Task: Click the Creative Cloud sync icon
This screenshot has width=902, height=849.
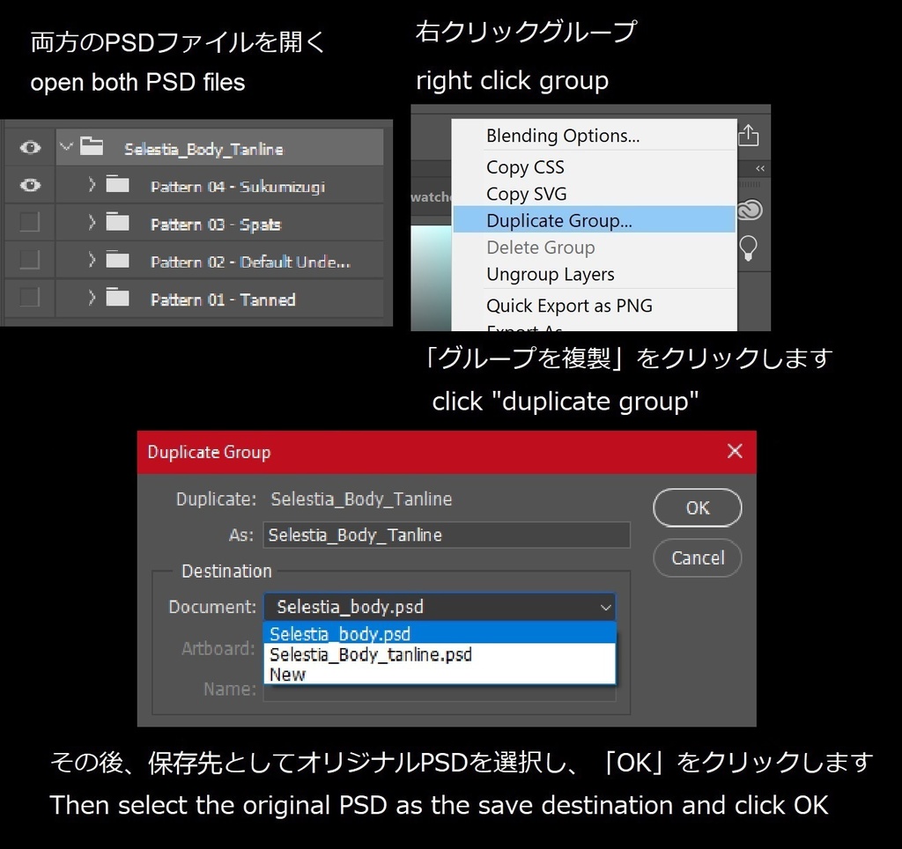Action: 749,210
